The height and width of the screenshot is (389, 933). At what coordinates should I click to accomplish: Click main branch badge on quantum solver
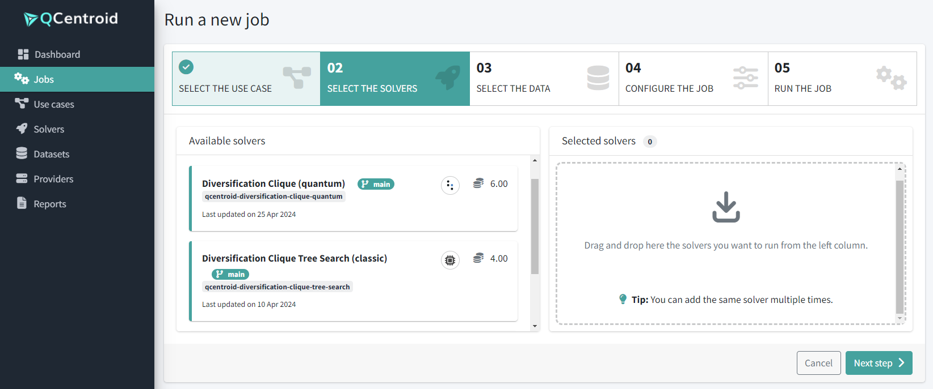point(376,184)
